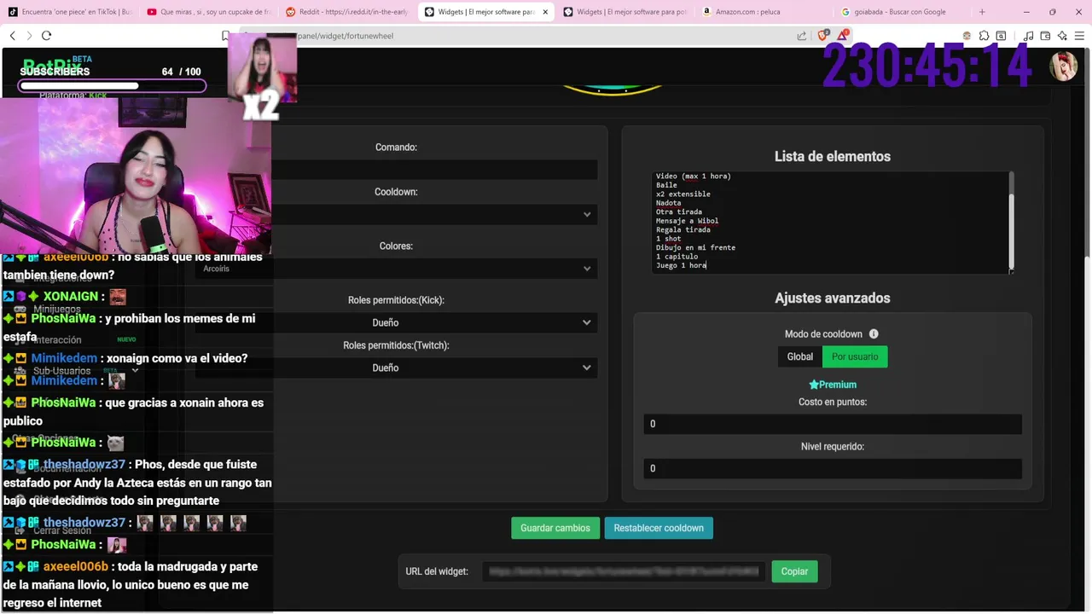Select Por usuario cooldown mode
Screen dimensions: 1092x614
(855, 356)
